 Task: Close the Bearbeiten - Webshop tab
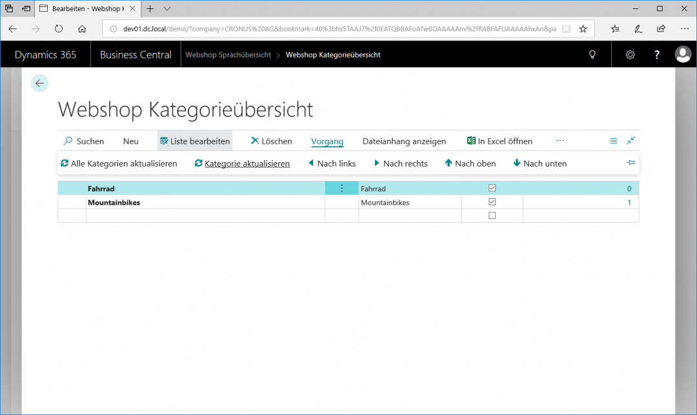132,8
